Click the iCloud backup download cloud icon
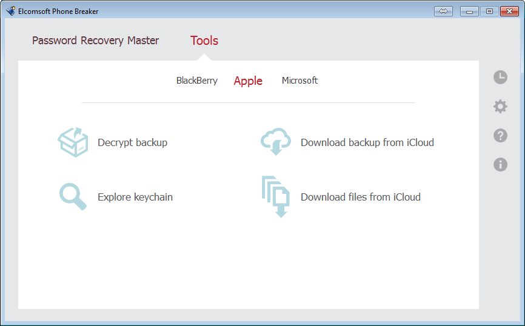Screen dimensions: 525x326 click(276, 142)
